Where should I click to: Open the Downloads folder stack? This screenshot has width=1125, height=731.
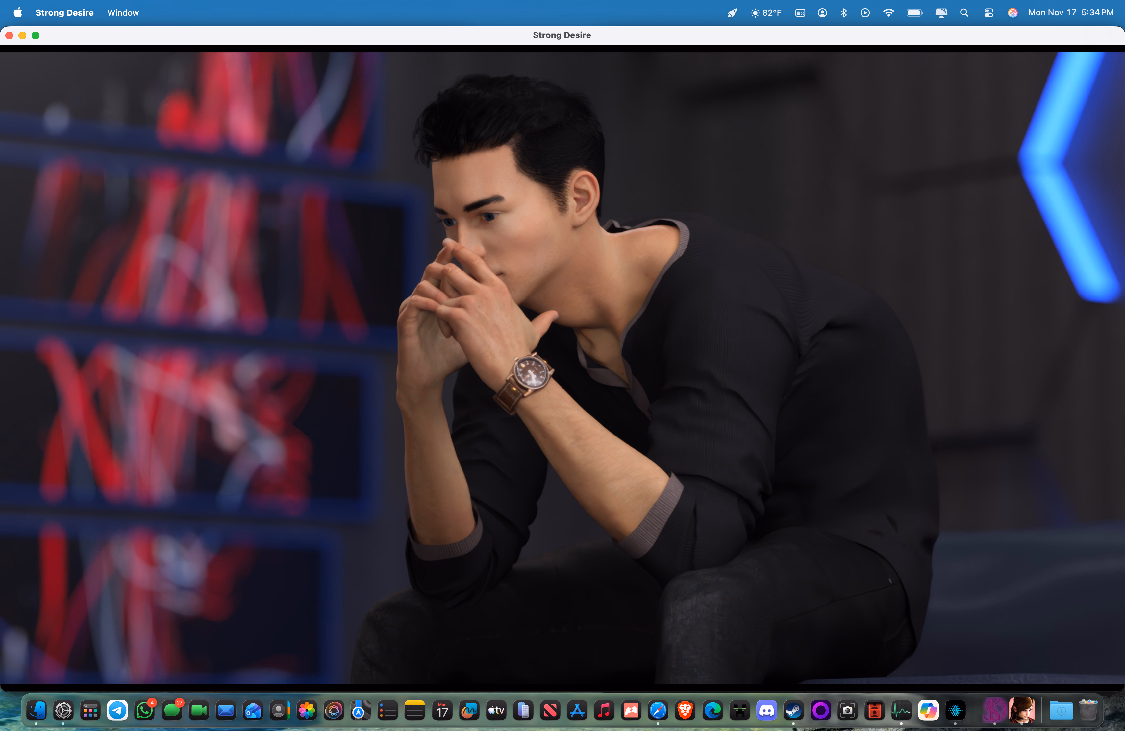click(x=1061, y=710)
